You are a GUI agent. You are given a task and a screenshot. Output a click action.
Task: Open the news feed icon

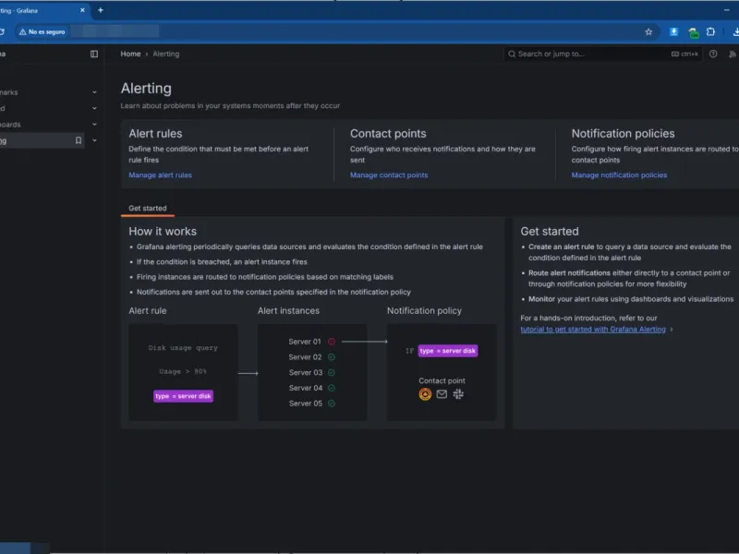click(x=733, y=54)
